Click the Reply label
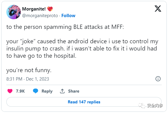 [x=47, y=91]
